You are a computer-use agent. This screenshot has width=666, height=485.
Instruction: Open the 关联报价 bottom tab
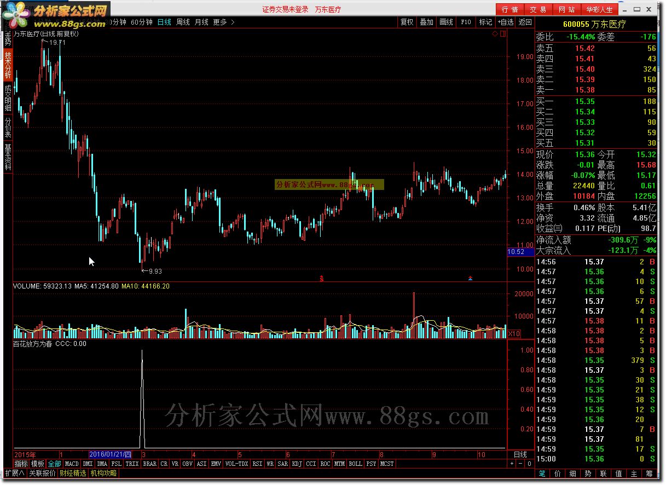(42, 473)
